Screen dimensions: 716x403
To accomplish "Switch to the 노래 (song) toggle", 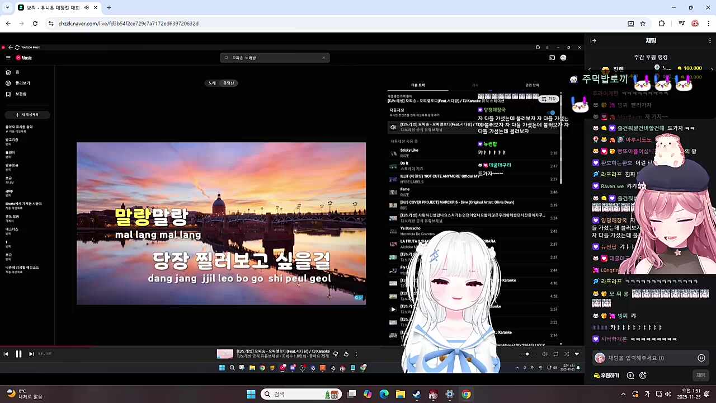I will click(213, 83).
